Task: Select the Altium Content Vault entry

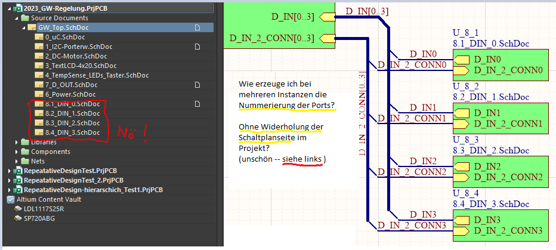Action: point(49,200)
